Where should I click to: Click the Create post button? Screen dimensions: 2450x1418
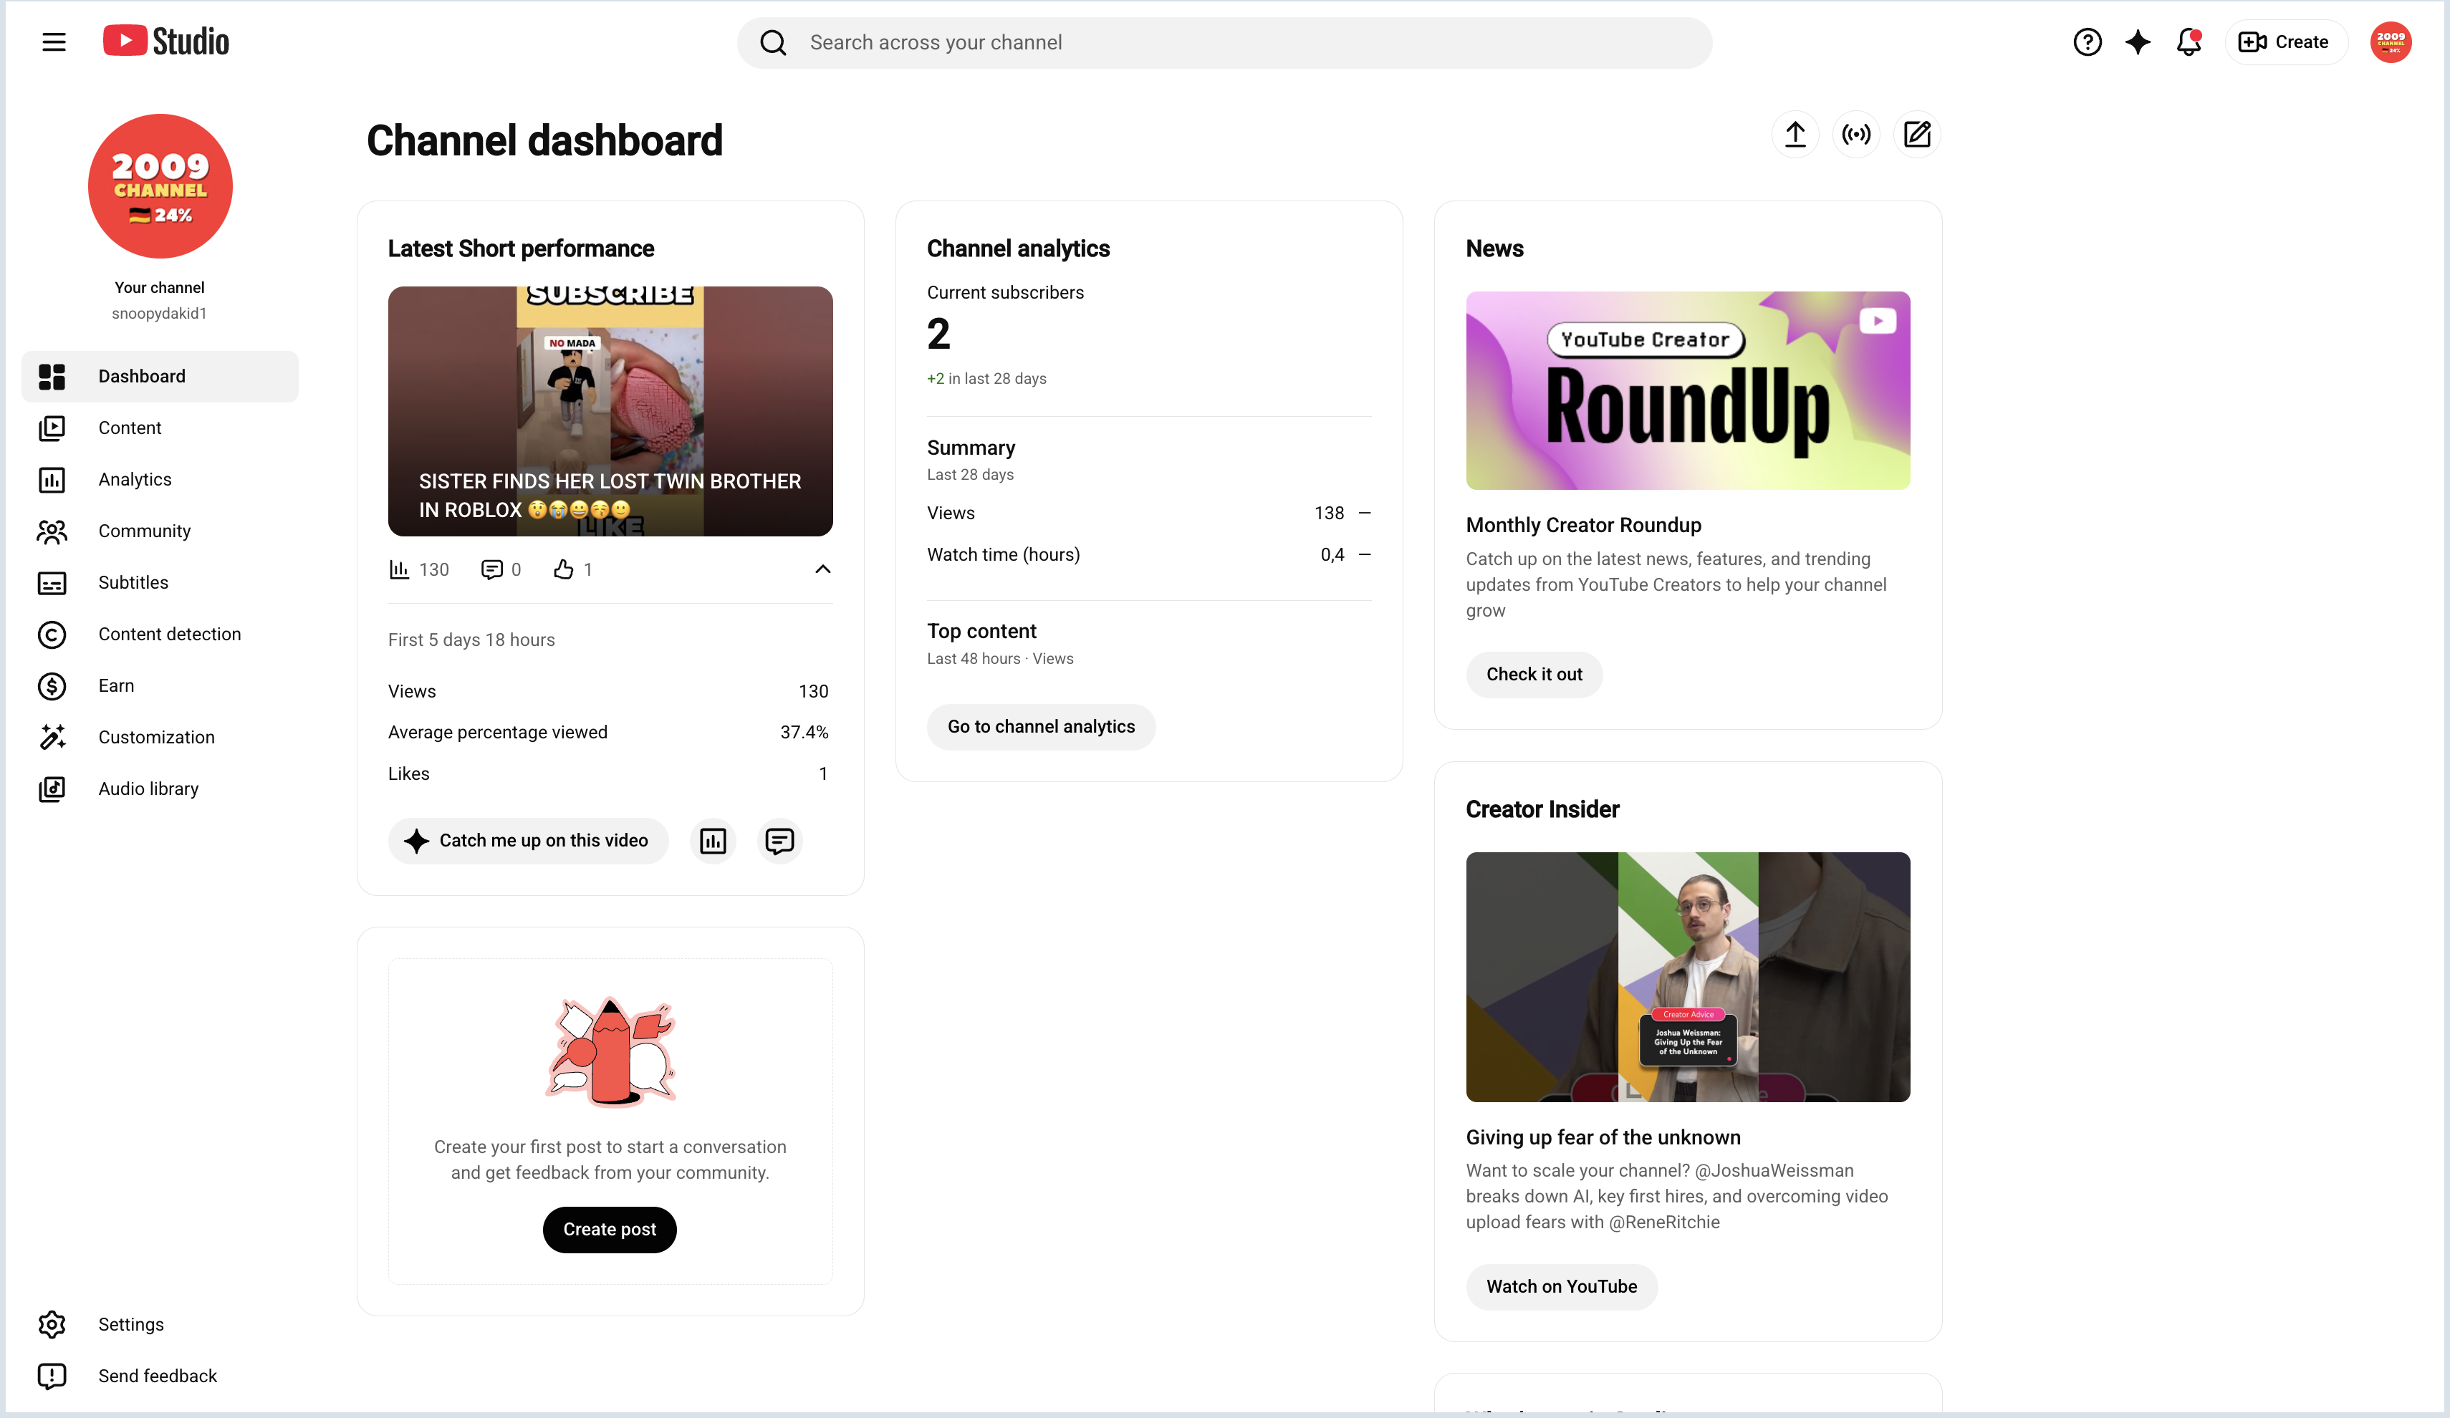(610, 1230)
